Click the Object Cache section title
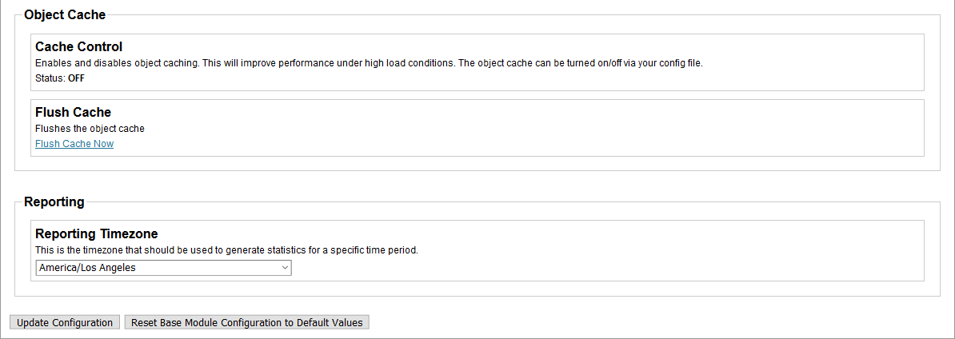Screen dimensions: 955x339 tap(65, 14)
